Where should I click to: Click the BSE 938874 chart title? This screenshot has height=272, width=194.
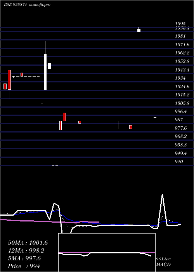16,5
